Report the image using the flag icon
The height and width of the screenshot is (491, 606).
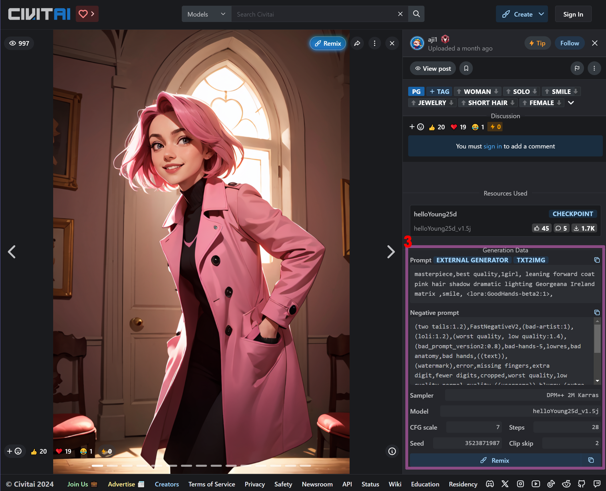point(577,69)
